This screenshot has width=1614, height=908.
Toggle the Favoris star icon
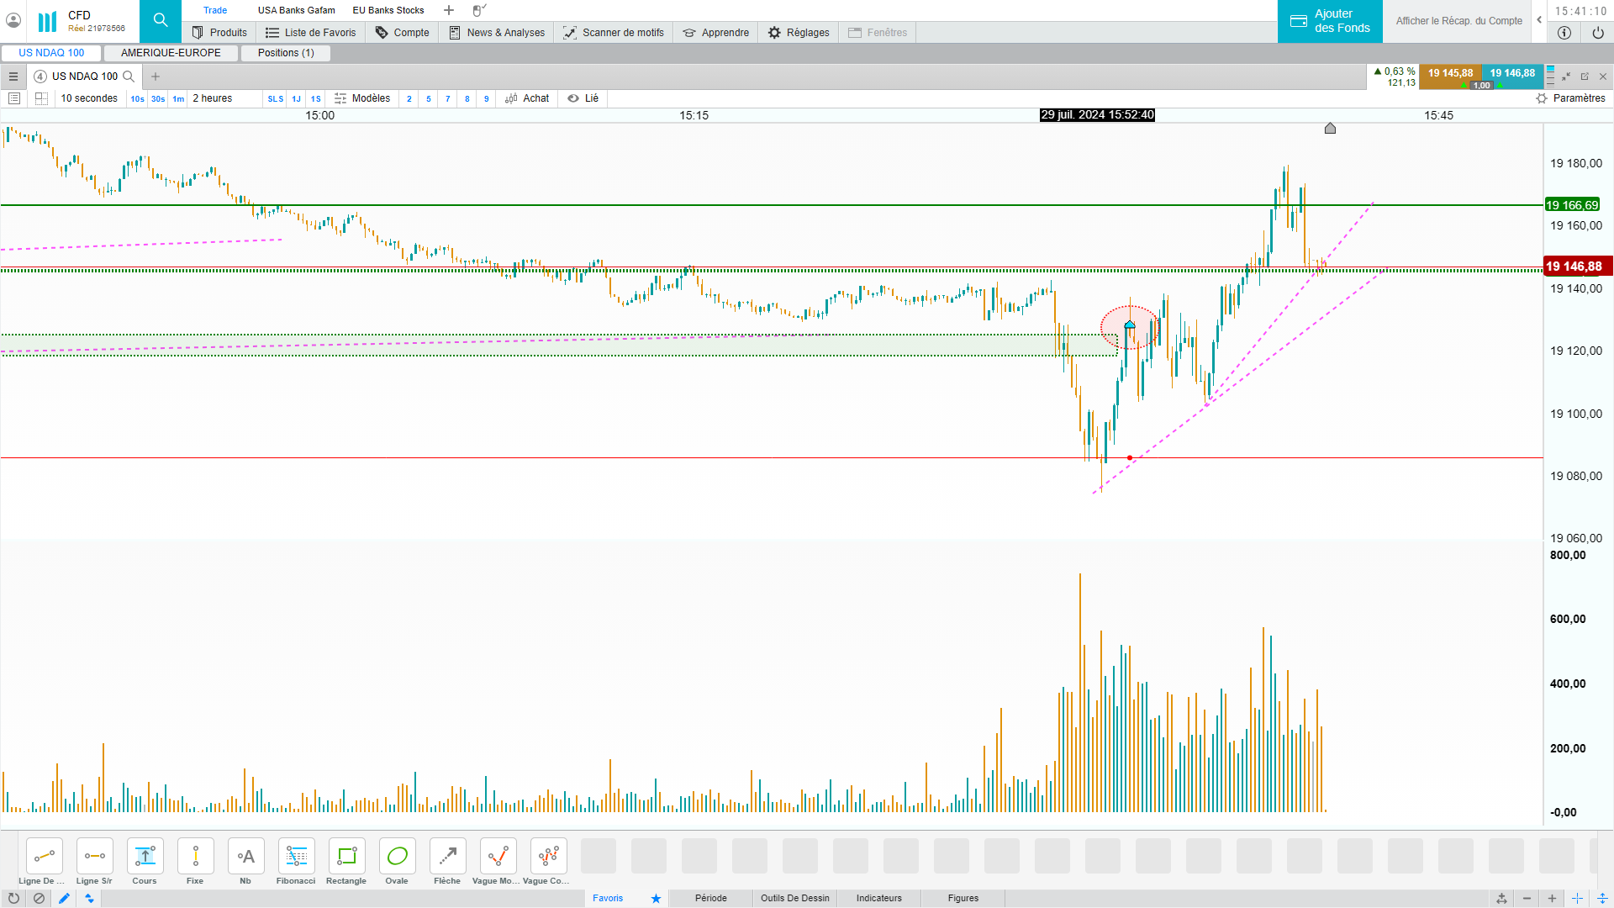point(656,898)
